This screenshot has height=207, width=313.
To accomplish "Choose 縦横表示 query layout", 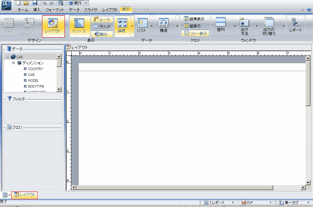I will click(x=194, y=19).
